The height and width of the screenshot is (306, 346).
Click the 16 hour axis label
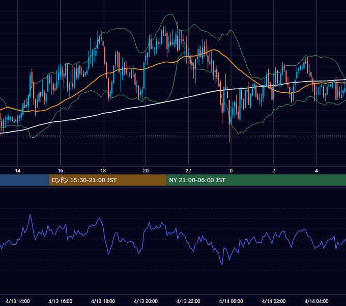[x=60, y=171]
